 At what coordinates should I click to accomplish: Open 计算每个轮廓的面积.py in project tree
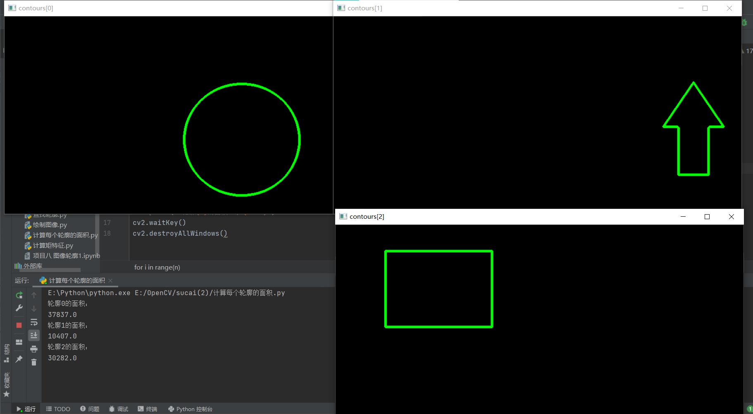point(61,235)
